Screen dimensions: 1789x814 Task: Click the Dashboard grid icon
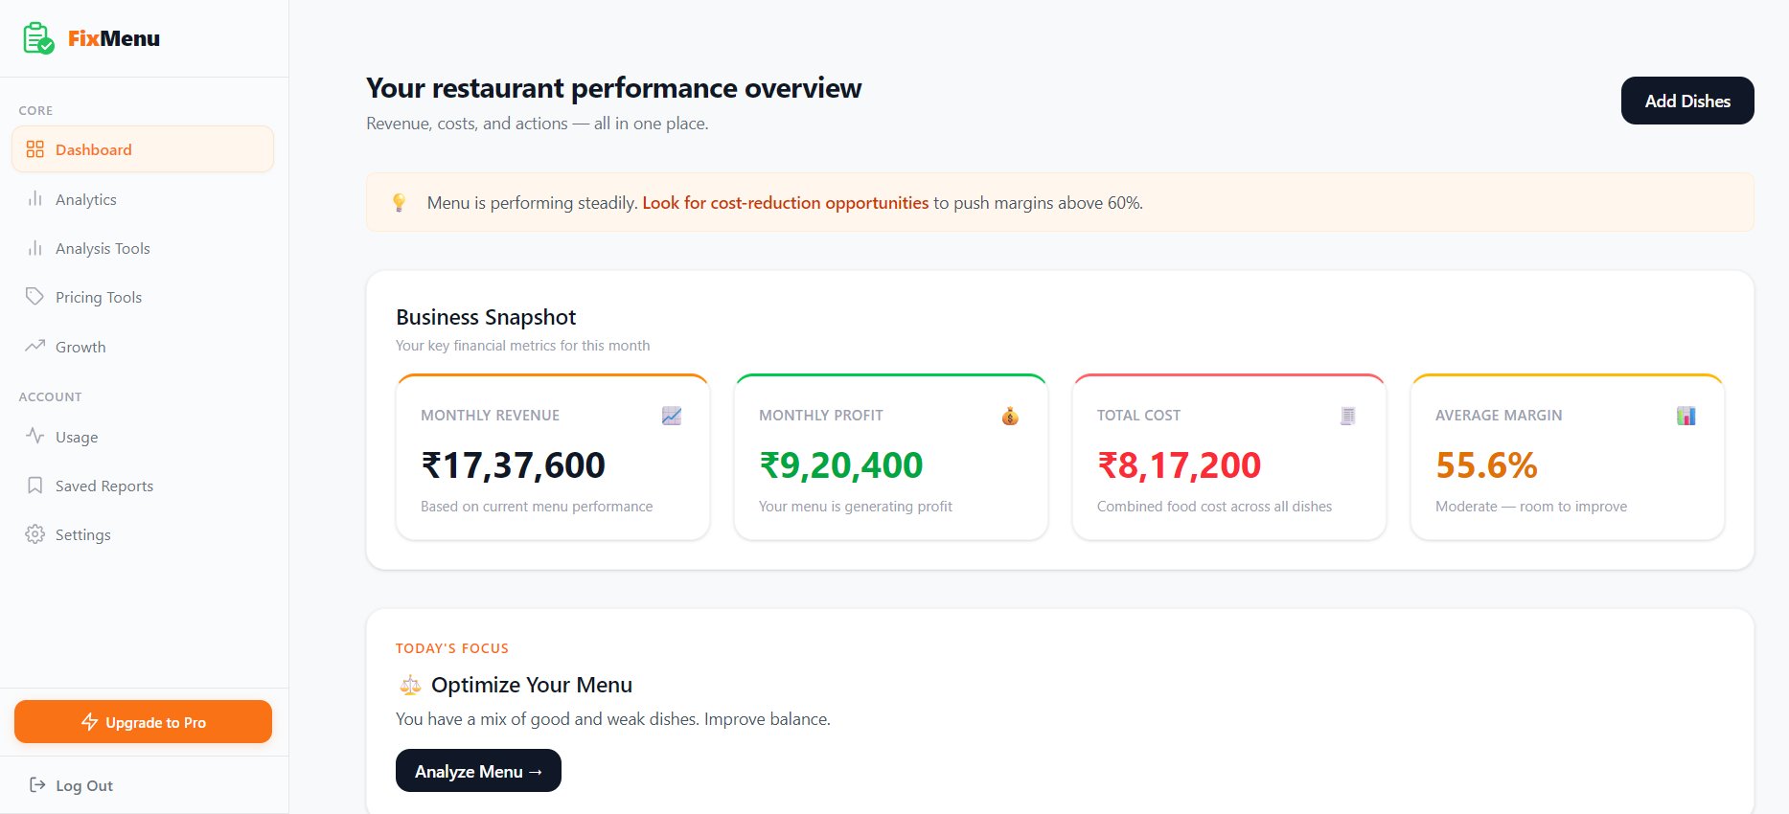[x=35, y=149]
